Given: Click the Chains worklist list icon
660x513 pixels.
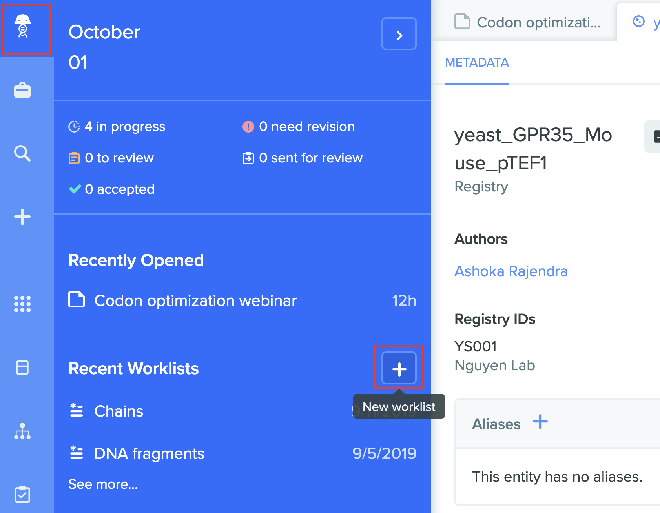Looking at the screenshot, I should pyautogui.click(x=77, y=410).
